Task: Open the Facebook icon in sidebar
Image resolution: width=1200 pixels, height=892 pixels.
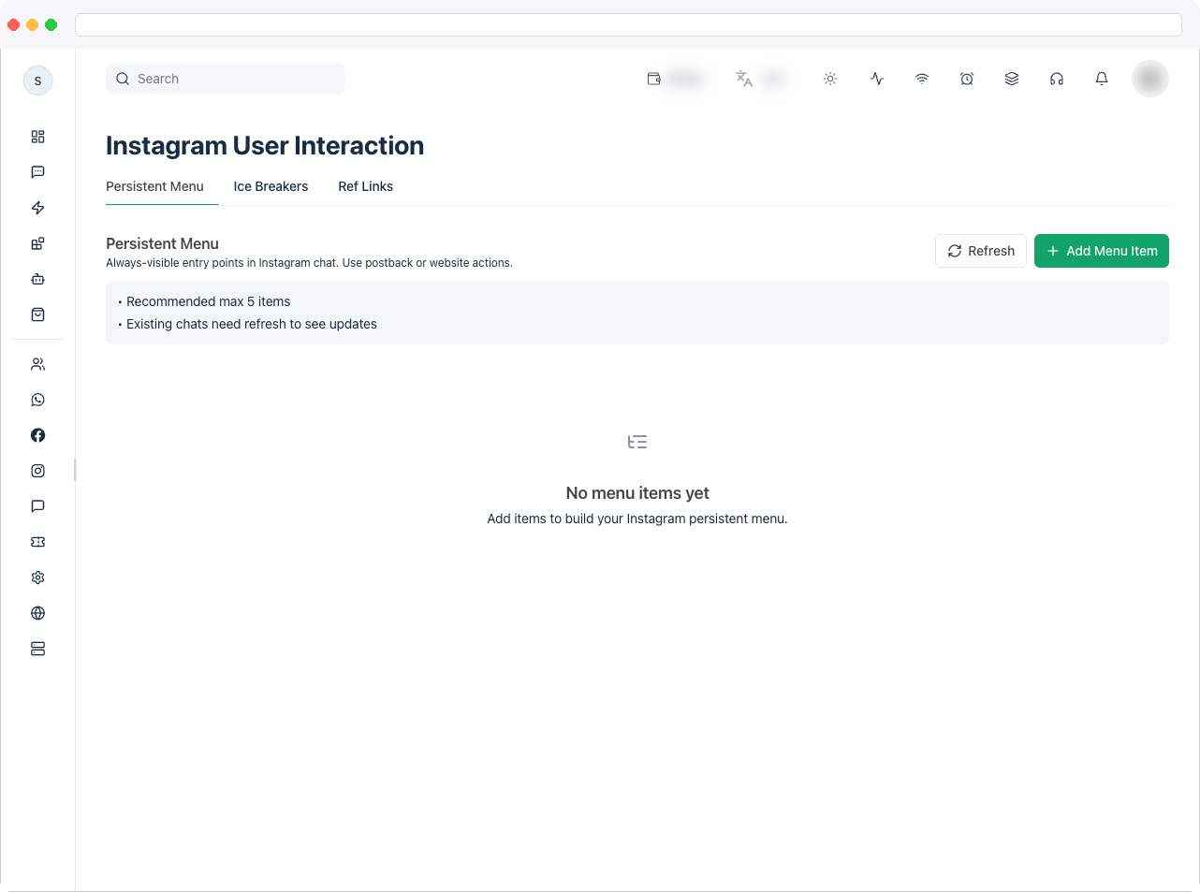Action: click(x=37, y=435)
